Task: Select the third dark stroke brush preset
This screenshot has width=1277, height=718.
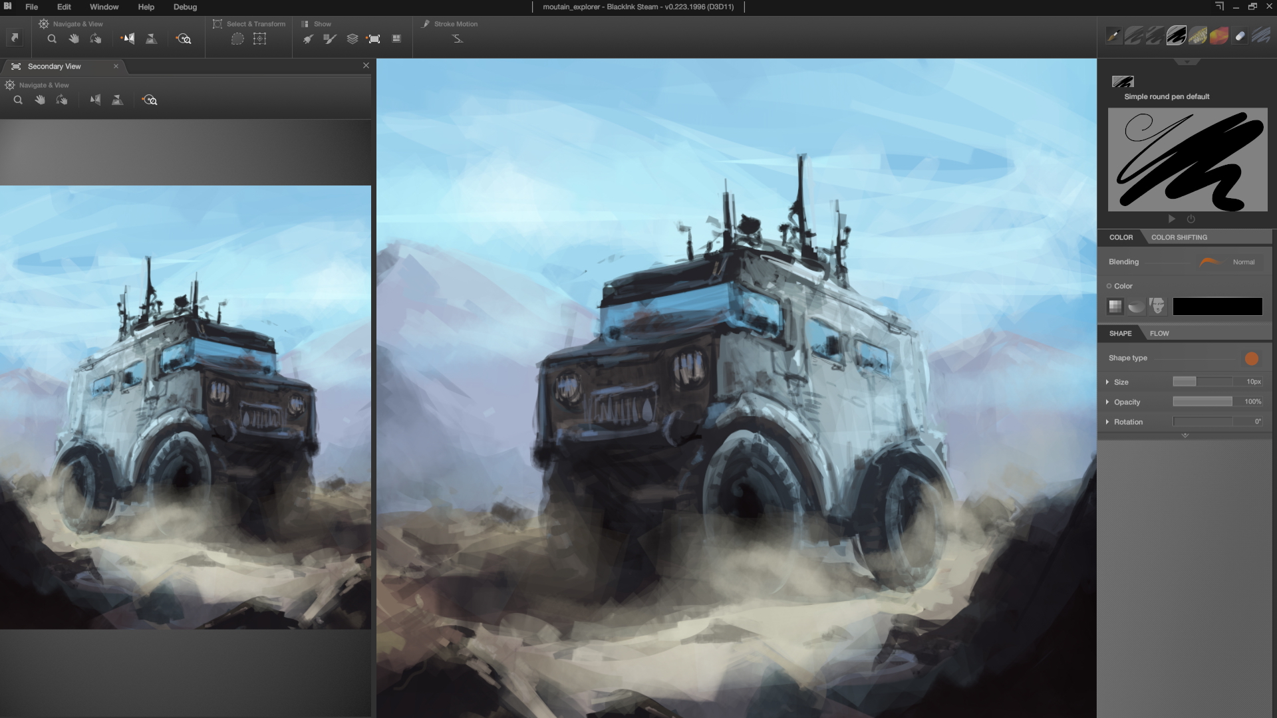Action: pos(1155,36)
